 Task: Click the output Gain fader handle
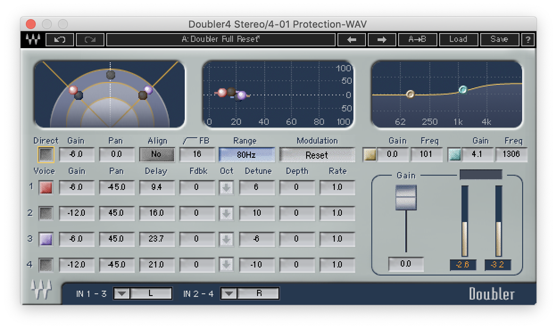(x=406, y=197)
